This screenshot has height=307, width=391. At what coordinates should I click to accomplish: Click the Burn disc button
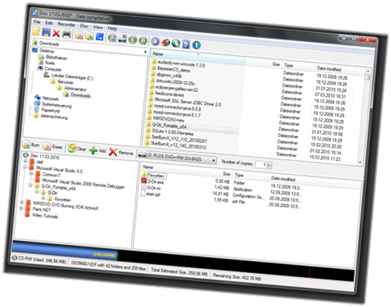pos(31,145)
